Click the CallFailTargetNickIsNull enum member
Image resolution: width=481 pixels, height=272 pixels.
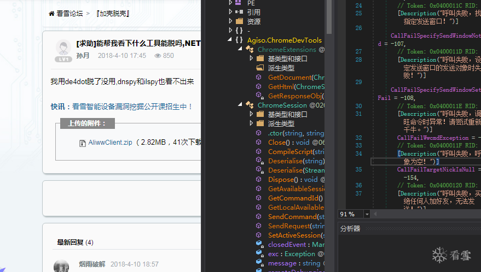[x=436, y=169]
